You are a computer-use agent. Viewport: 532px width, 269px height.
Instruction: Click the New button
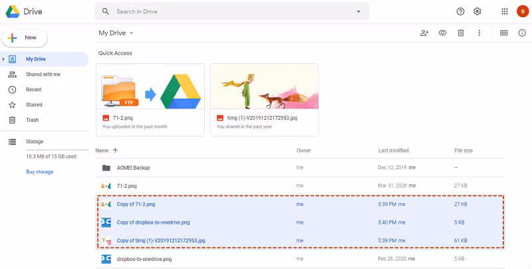[25, 38]
